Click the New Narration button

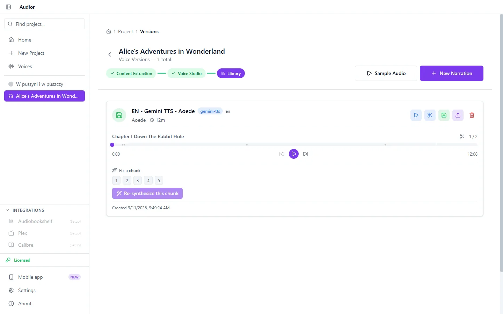tap(451, 73)
